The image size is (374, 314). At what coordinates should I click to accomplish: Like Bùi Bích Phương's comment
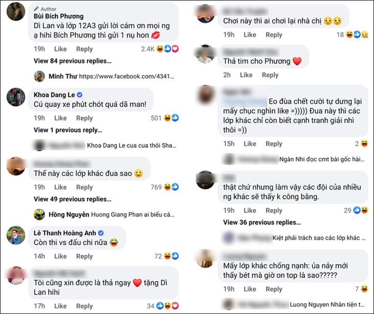[x=60, y=49]
